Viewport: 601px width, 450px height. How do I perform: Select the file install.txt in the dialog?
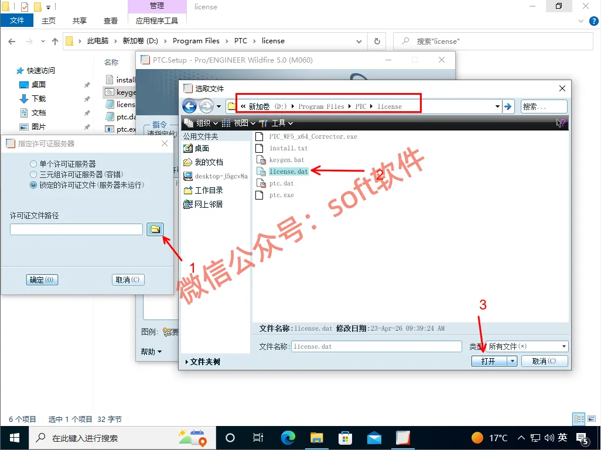pyautogui.click(x=281, y=148)
